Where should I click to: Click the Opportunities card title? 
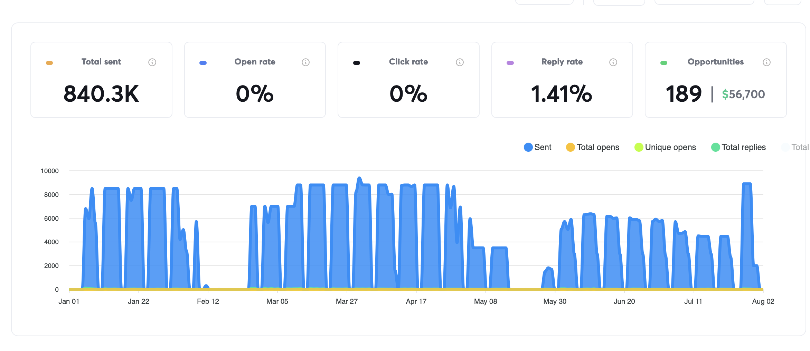(716, 62)
